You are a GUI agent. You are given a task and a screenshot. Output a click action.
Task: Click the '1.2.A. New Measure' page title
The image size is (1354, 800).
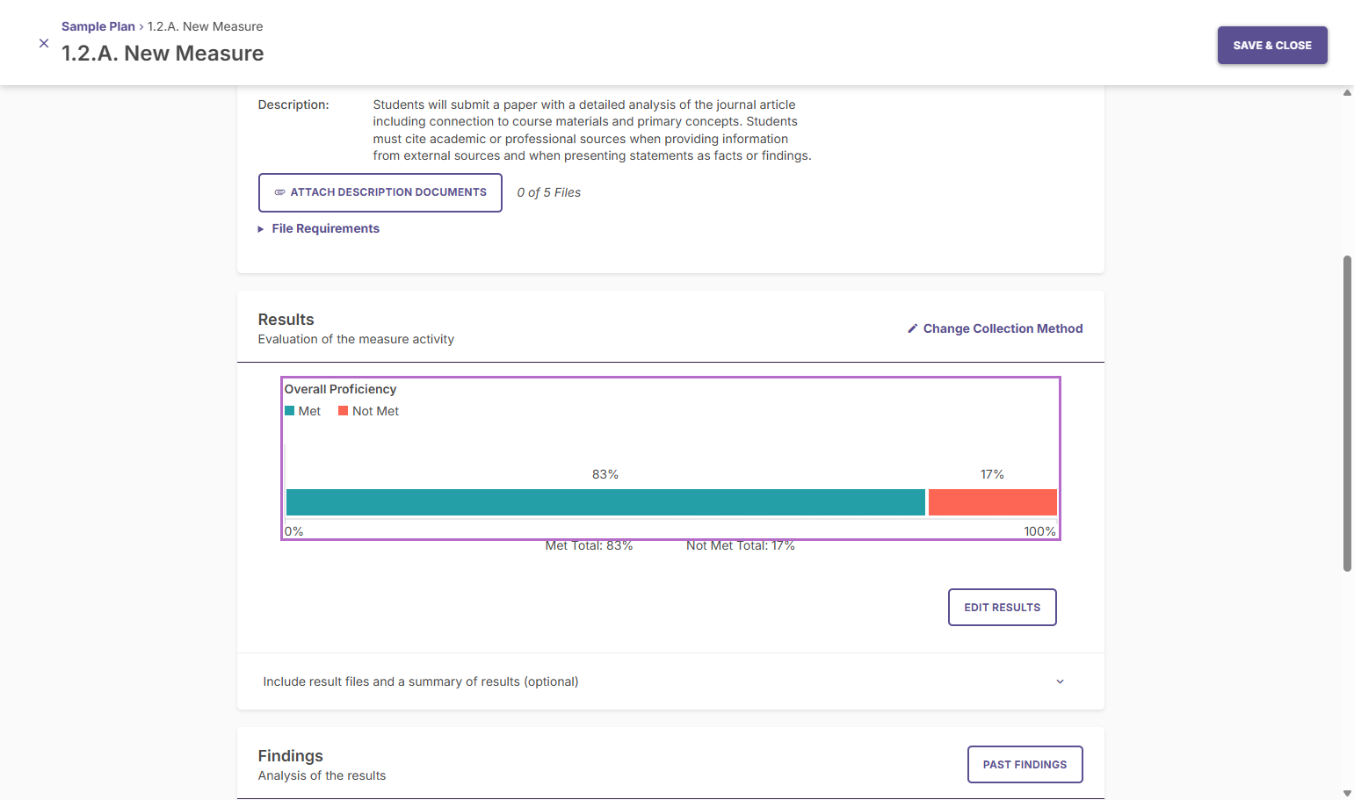click(163, 54)
